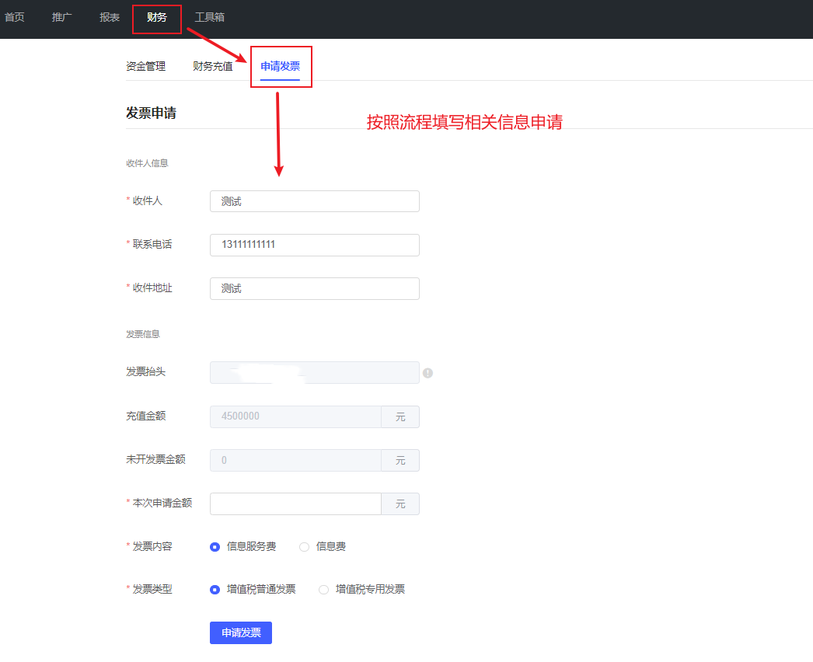Select the 信息服务费 radio option
Viewport: 813px width, 662px height.
pos(215,547)
